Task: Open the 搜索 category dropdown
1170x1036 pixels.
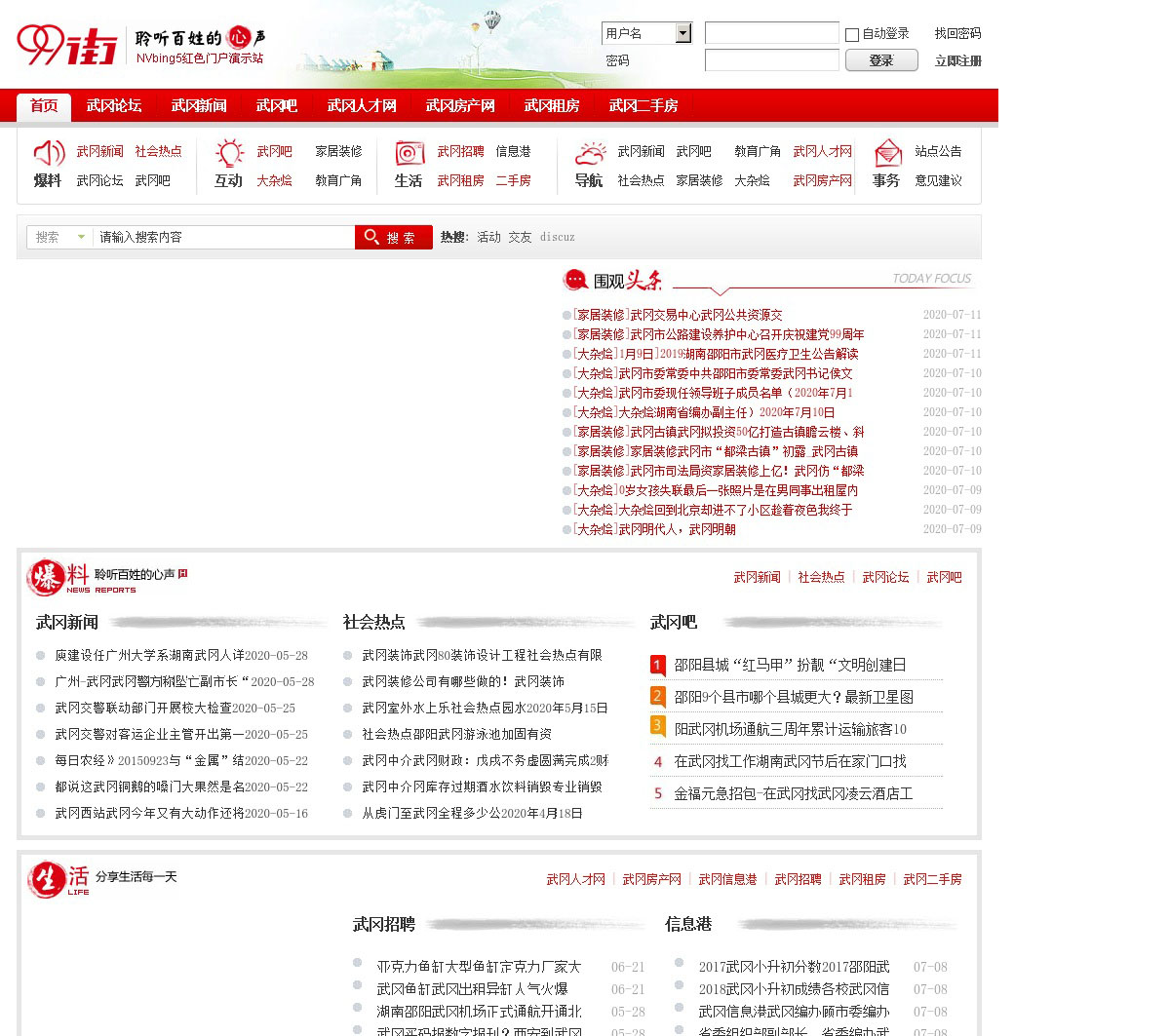Action: (60, 237)
